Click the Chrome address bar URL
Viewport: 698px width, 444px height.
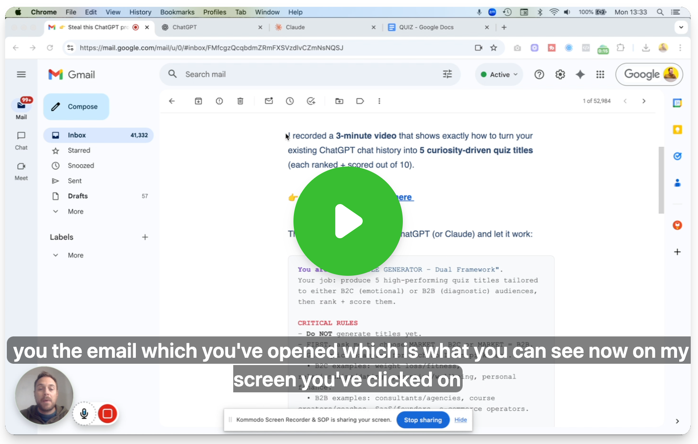(x=211, y=48)
